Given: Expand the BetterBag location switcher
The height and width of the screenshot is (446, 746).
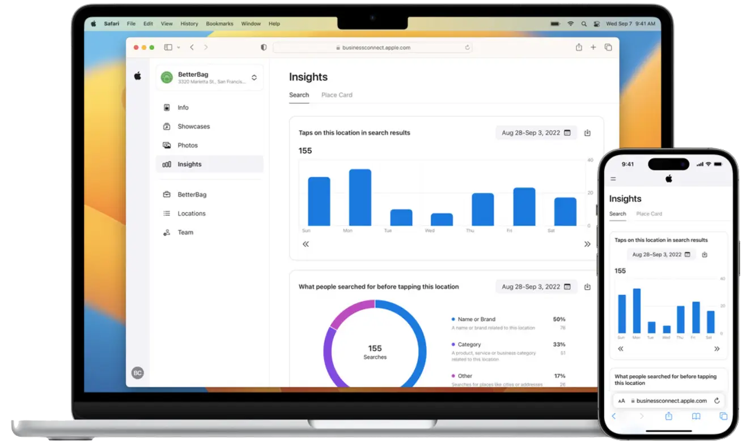Looking at the screenshot, I should click(x=254, y=78).
